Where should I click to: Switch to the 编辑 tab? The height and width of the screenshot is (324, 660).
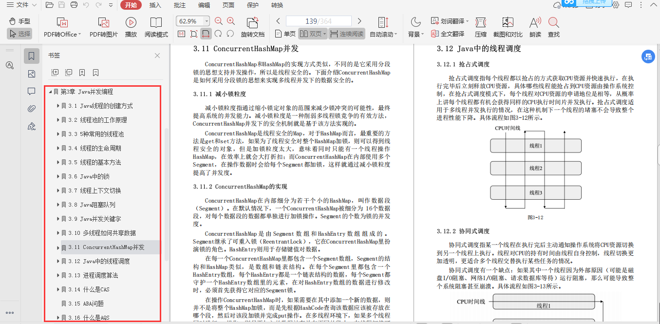[204, 5]
